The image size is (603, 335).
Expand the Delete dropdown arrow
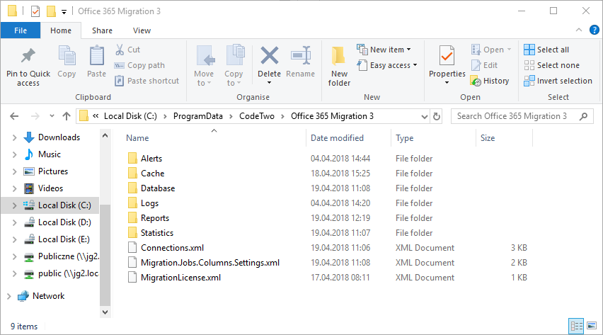click(x=269, y=83)
